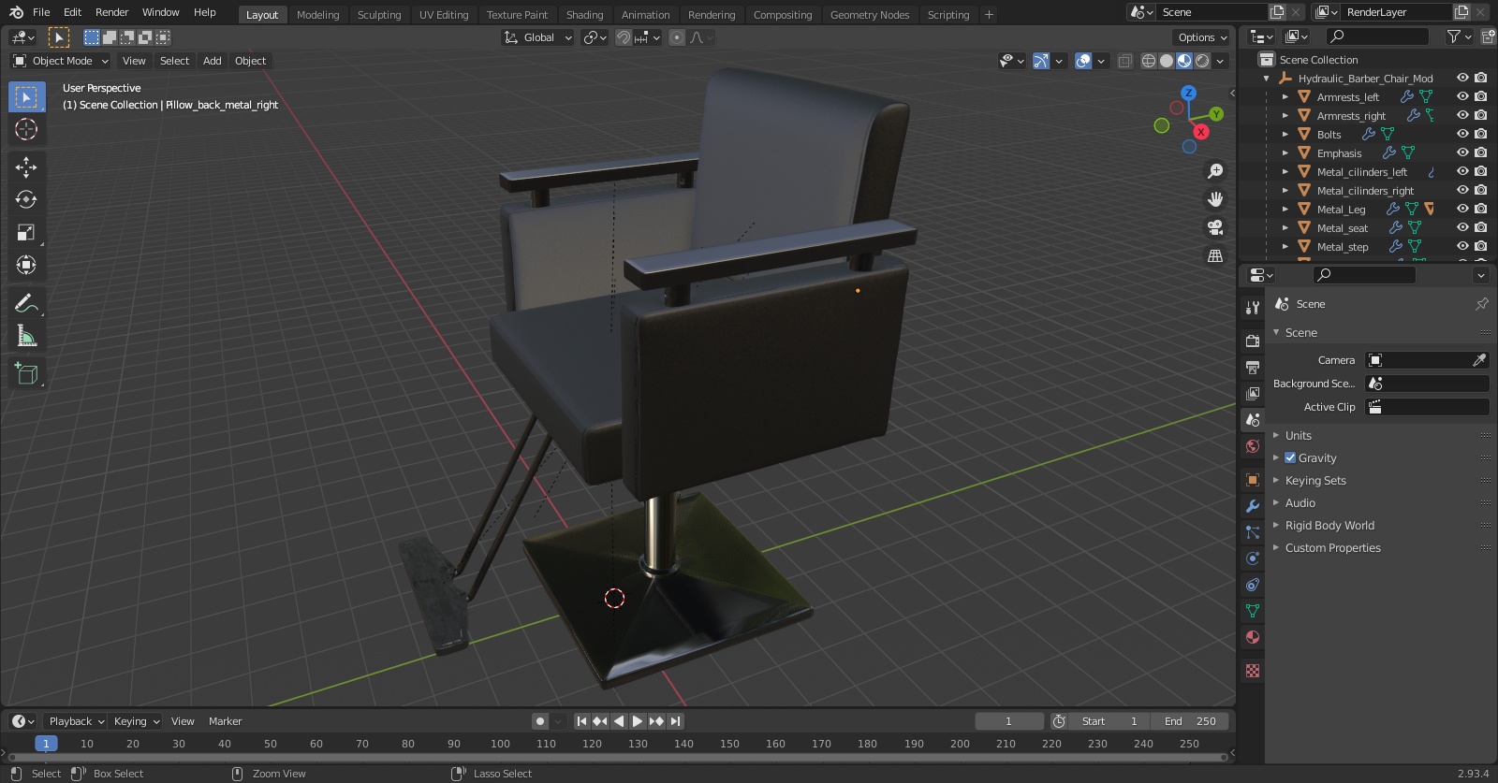
Task: Click Marker in timeline header
Action: coord(225,721)
